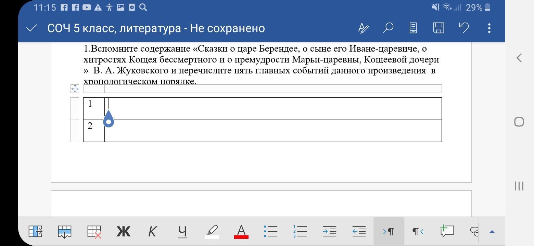Save the document with the floppy disk icon
Screen dimensions: 534x246
(x=438, y=28)
